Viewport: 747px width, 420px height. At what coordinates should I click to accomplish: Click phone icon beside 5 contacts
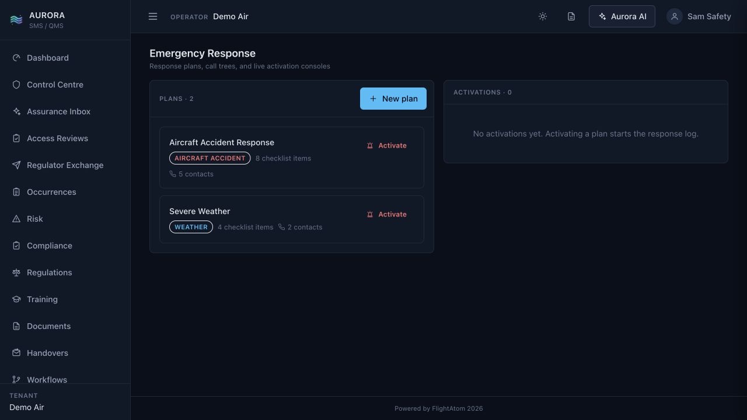click(x=173, y=174)
